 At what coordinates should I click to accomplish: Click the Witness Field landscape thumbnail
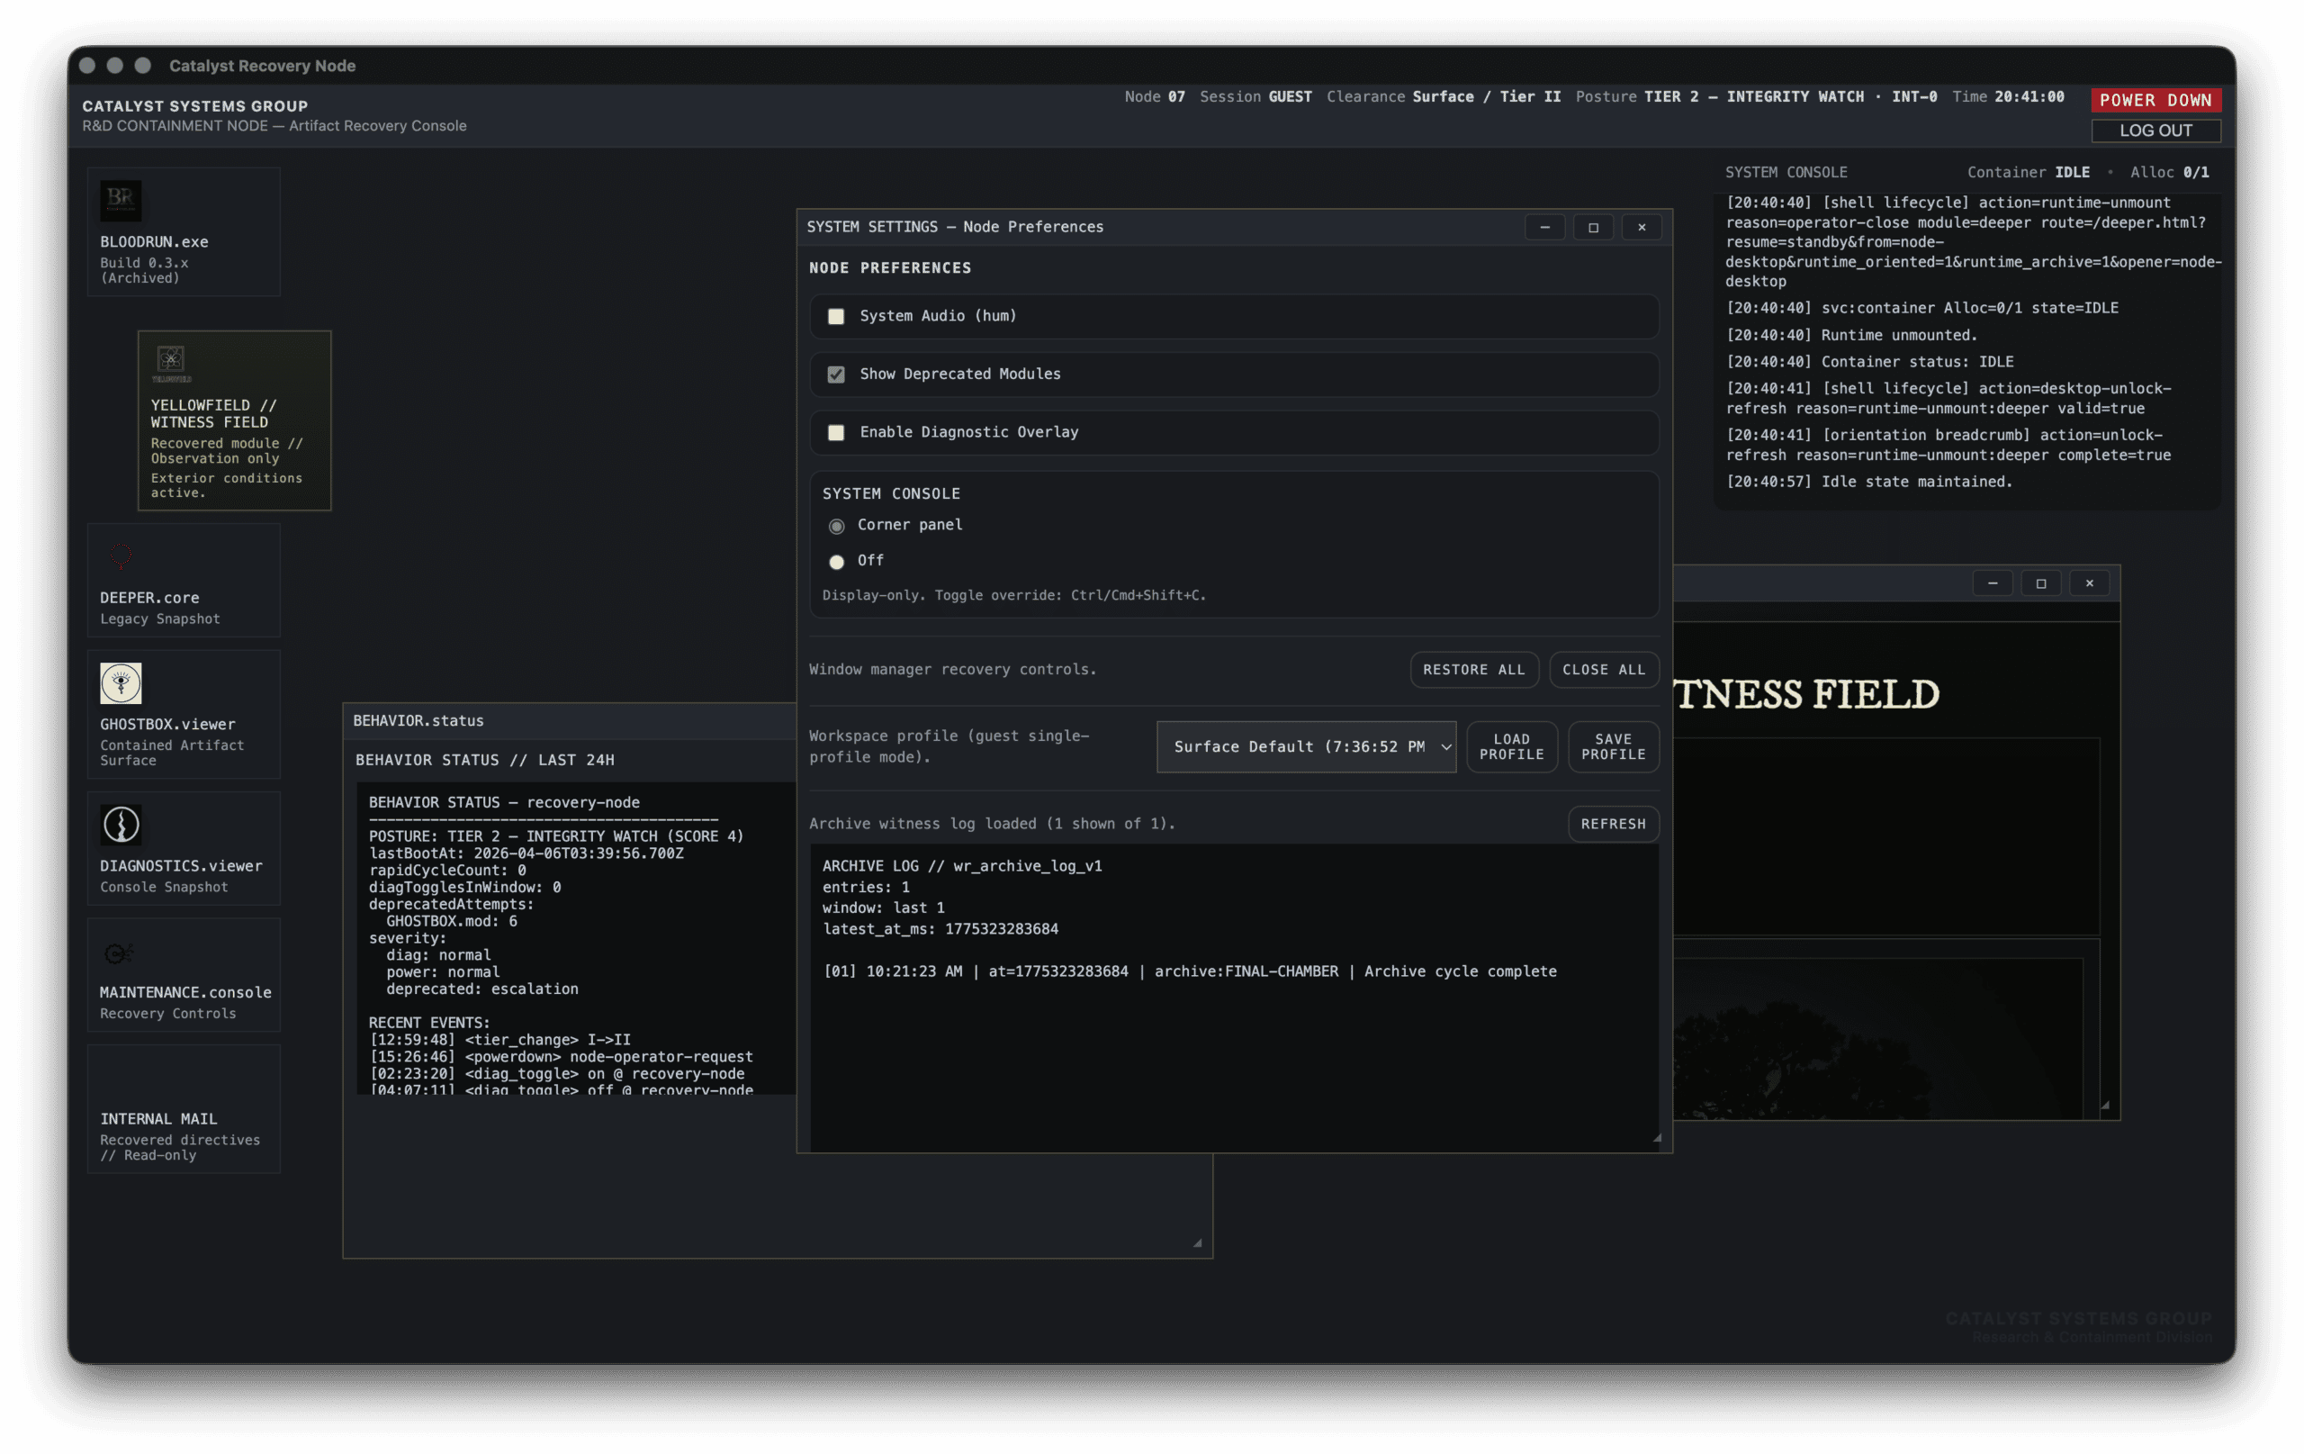click(1877, 1038)
